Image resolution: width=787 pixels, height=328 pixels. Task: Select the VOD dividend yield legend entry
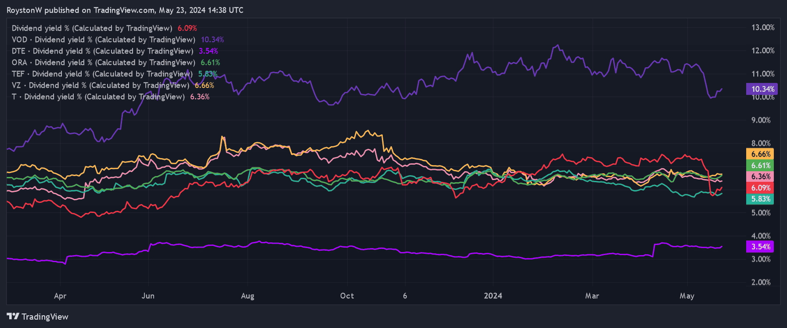[103, 40]
